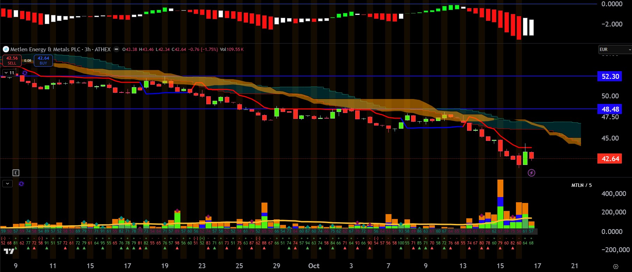
Task: Click the purple refresh icon beside 11
Action: tap(25, 73)
